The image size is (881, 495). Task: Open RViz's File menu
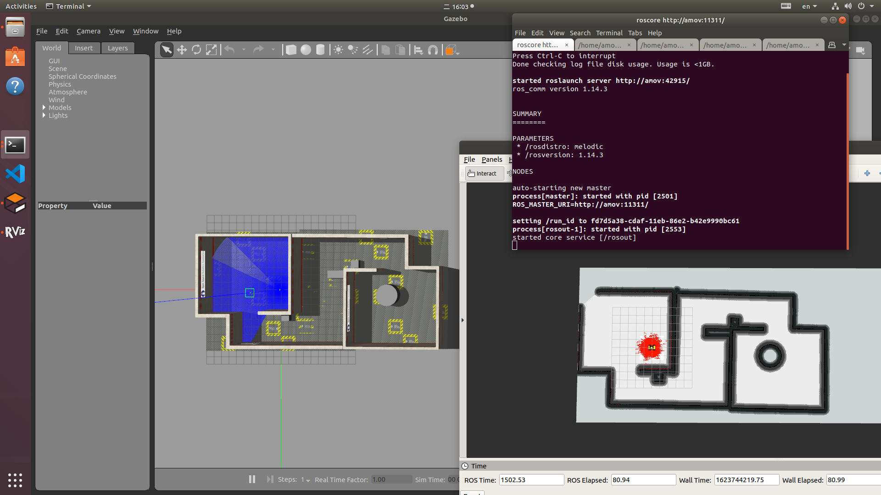pos(469,159)
